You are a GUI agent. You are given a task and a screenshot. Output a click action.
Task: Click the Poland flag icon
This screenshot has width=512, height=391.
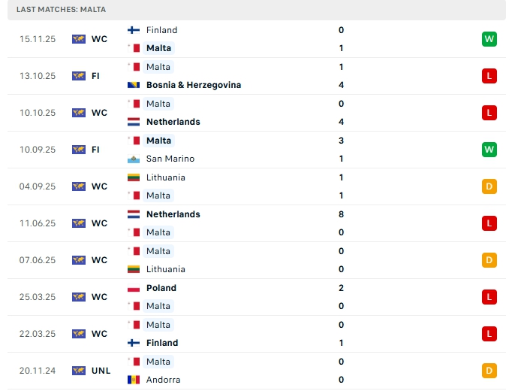(134, 288)
